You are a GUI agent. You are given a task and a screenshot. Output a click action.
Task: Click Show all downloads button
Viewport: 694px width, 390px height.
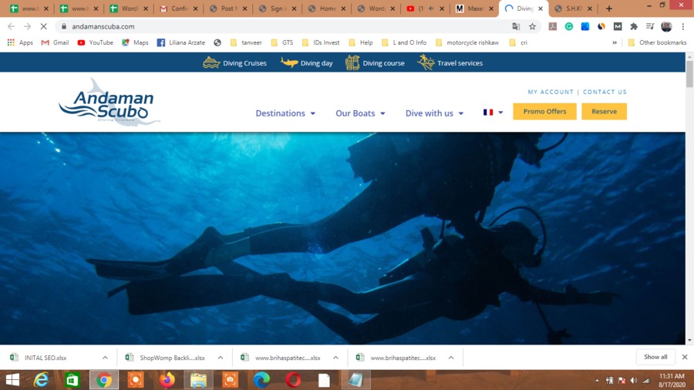pos(655,358)
